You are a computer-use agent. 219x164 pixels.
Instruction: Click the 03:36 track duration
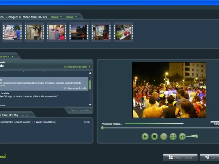pyautogui.click(x=87, y=122)
